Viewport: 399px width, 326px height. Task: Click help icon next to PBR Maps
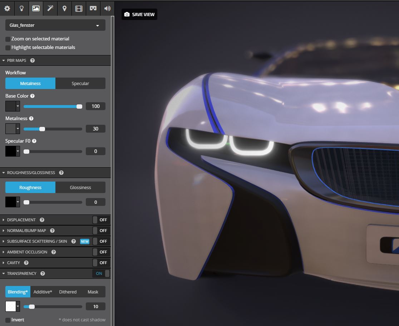pos(32,60)
